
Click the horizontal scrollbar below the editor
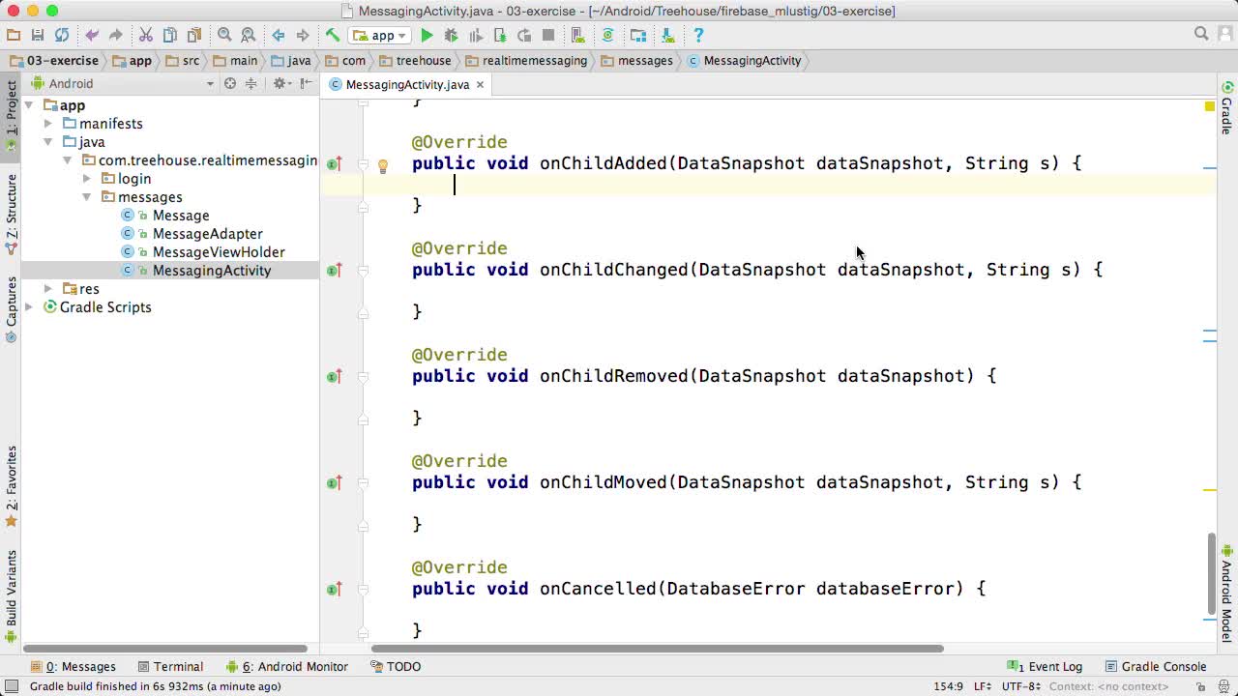[657, 649]
